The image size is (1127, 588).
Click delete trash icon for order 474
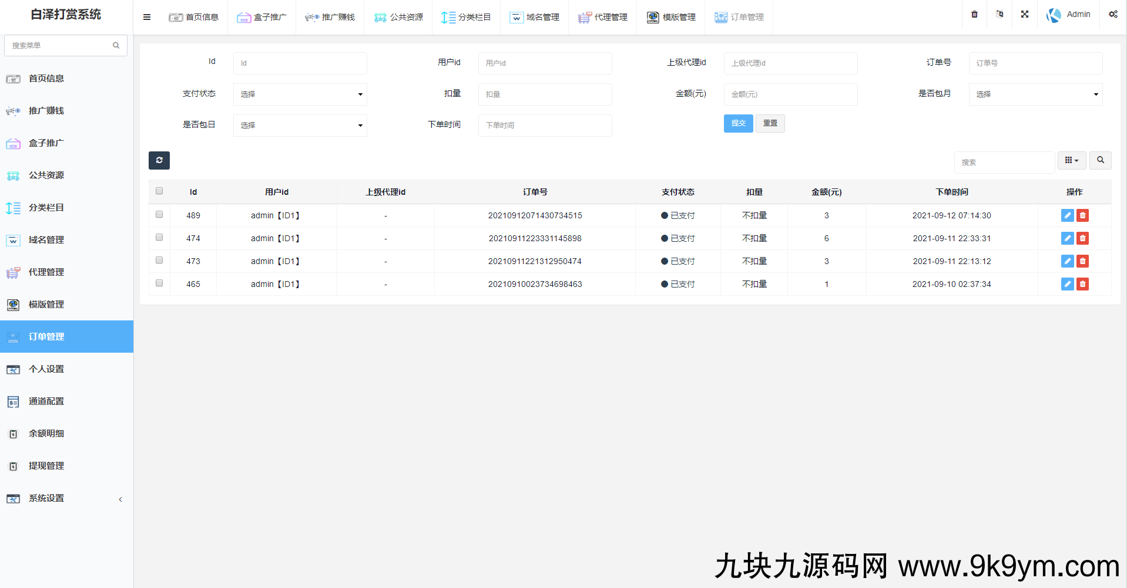1082,238
